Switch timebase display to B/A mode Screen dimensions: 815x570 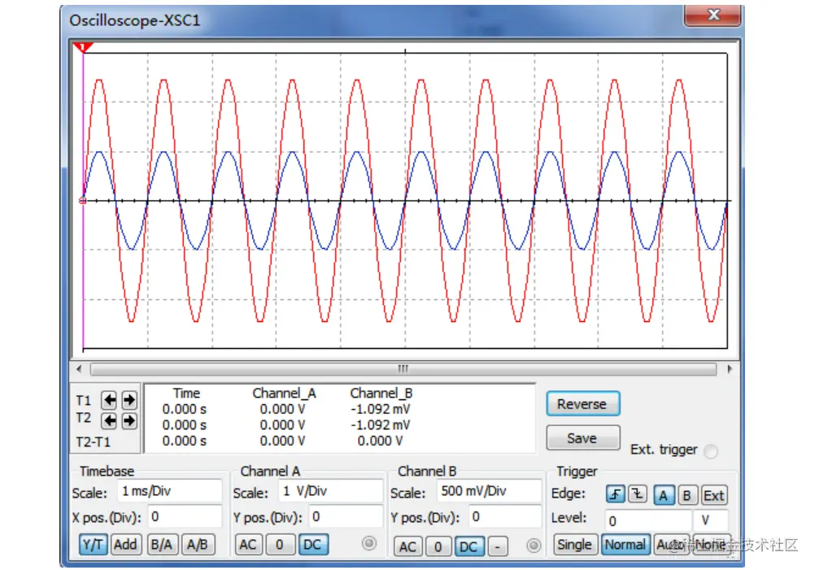(163, 545)
